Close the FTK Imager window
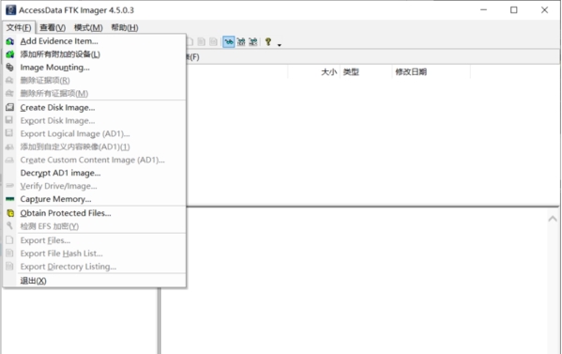 point(544,10)
